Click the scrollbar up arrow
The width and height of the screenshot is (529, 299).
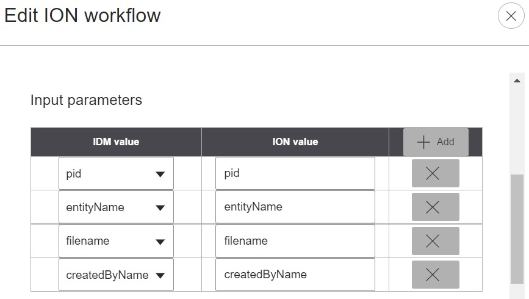click(x=517, y=81)
